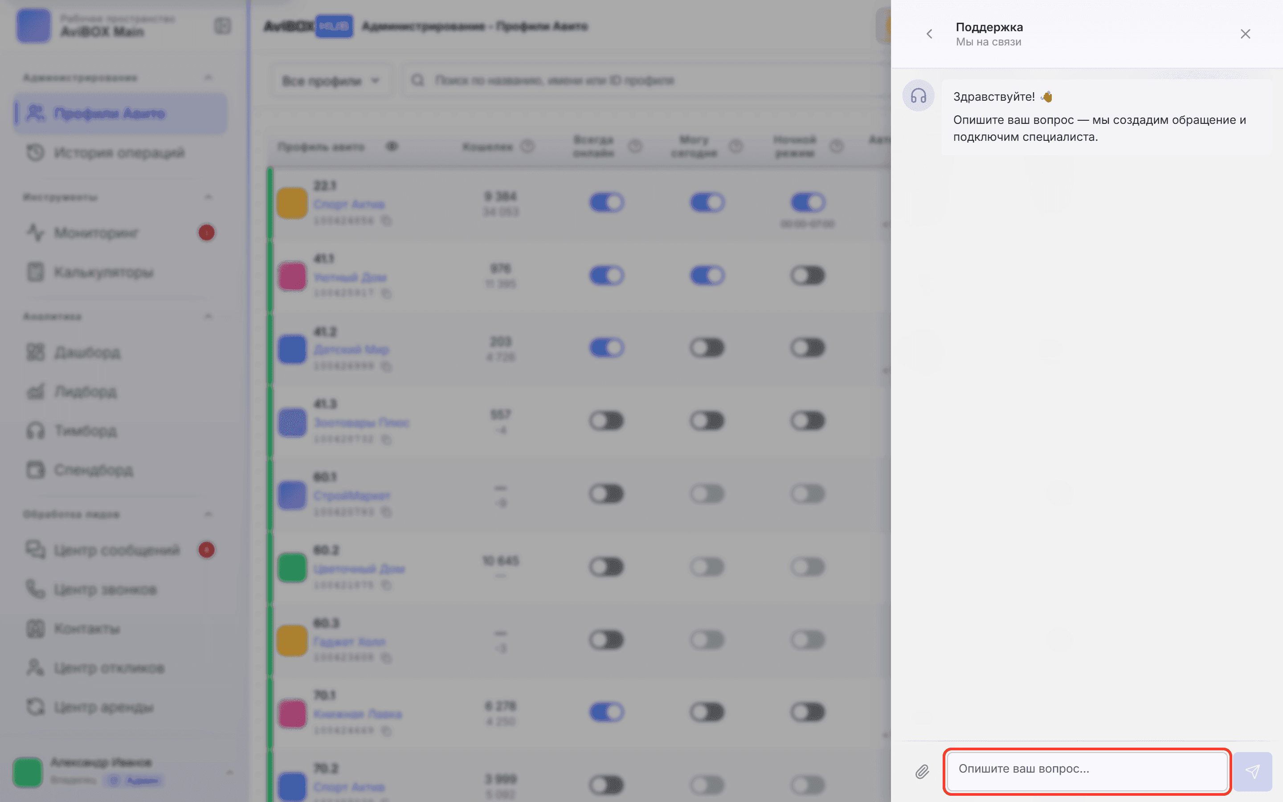The width and height of the screenshot is (1283, 802).
Task: Copy the ID of profile 60.2
Action: pyautogui.click(x=387, y=585)
